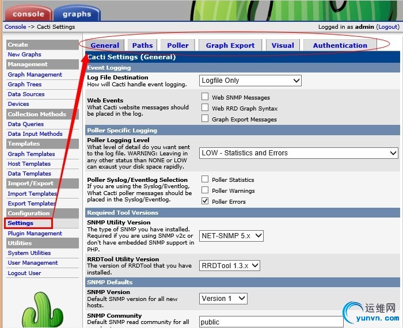Click the Cacti cactus logo
The image size is (403, 328).
point(43,310)
